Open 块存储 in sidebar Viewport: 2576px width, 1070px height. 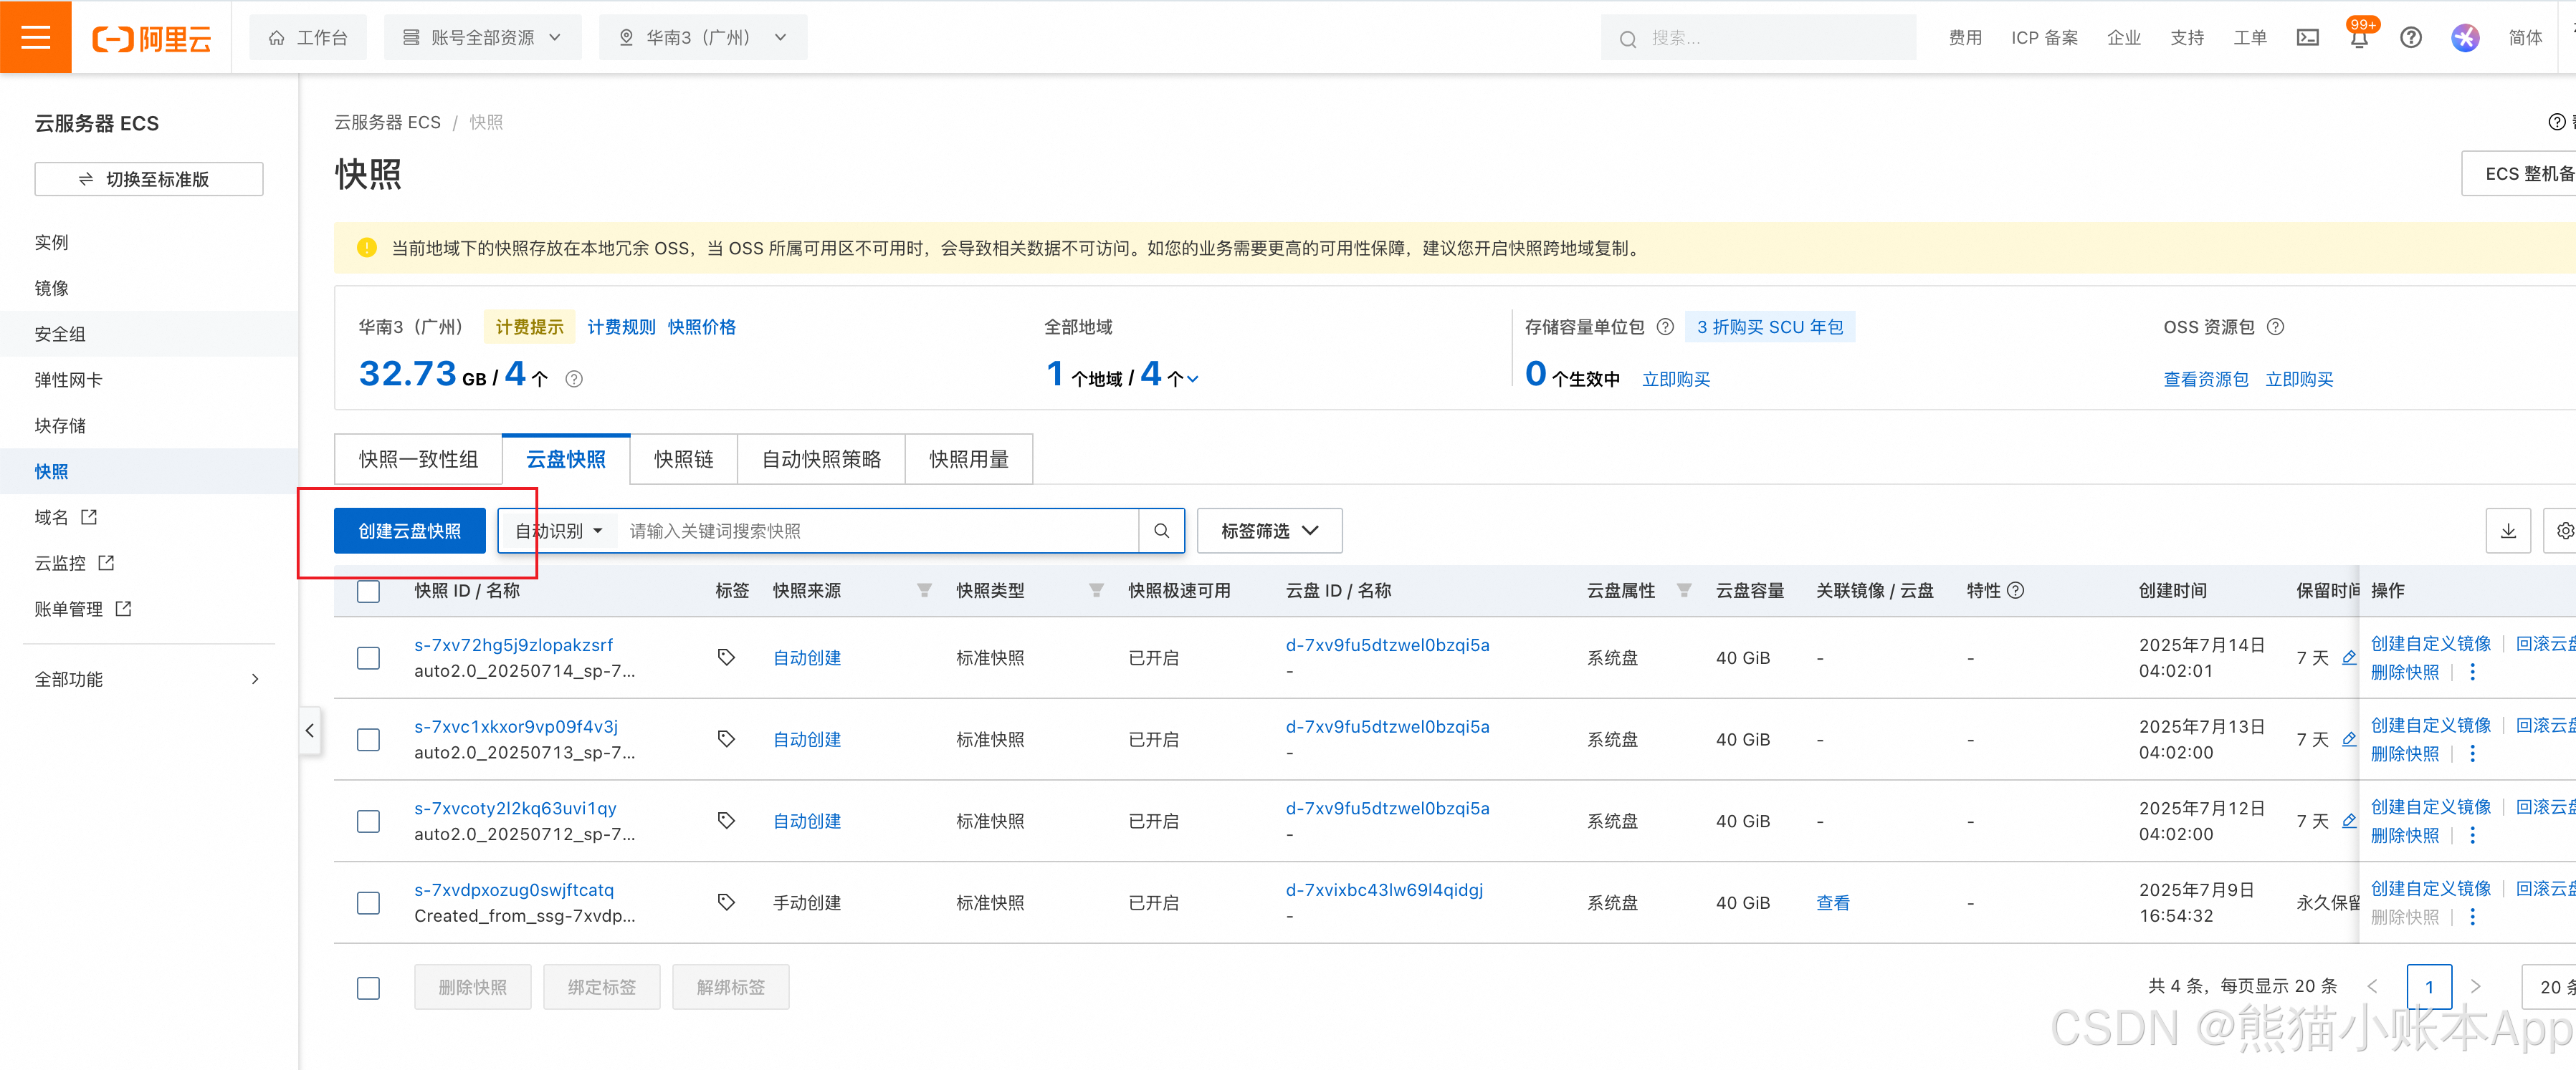(60, 425)
